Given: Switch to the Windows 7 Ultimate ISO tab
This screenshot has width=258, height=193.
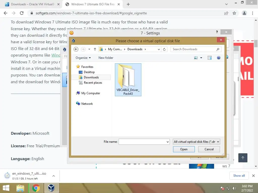Looking at the screenshot, I should (93, 4).
